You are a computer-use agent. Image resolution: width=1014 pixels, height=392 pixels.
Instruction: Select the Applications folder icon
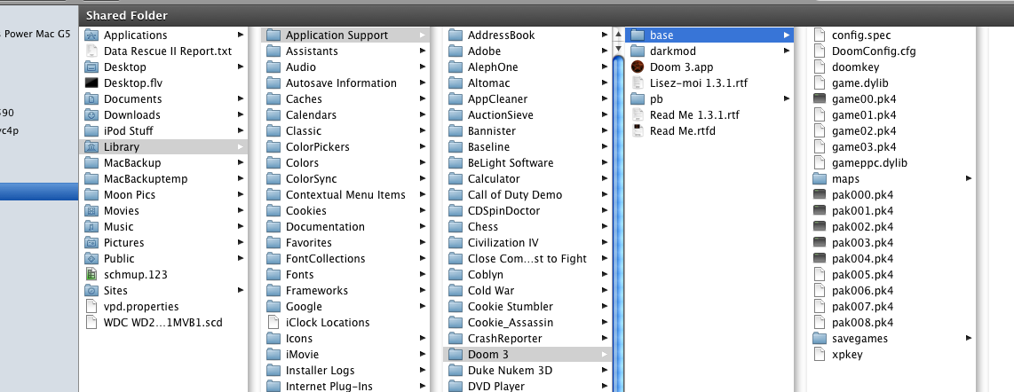click(x=91, y=35)
